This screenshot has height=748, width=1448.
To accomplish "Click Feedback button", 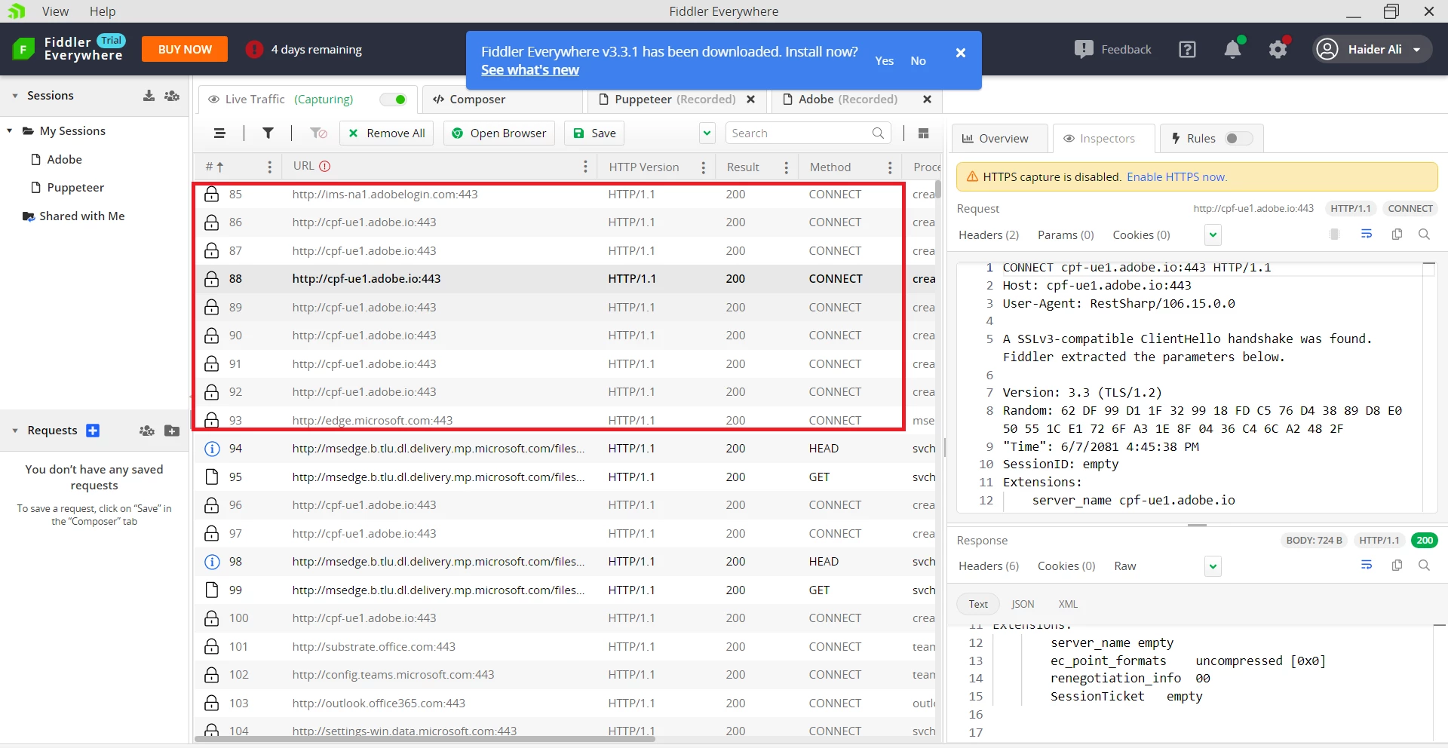I will point(1113,50).
